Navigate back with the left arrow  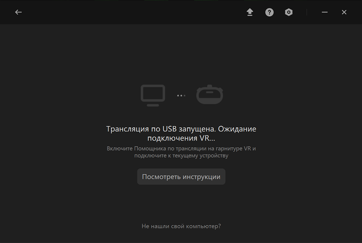pyautogui.click(x=18, y=12)
